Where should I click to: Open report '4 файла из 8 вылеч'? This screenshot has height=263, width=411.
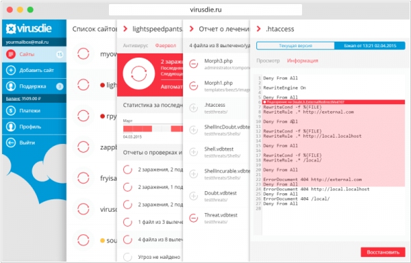[150, 240]
